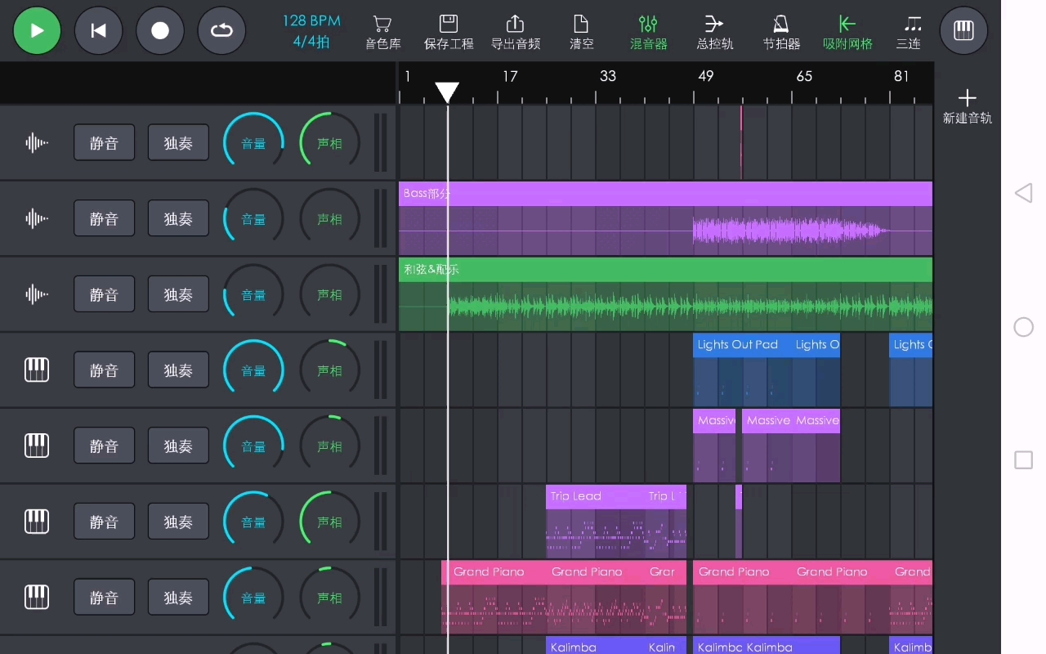Adjust 声相 pan knob of Bass部分 track
Screen dimensions: 1046x654
coord(329,218)
